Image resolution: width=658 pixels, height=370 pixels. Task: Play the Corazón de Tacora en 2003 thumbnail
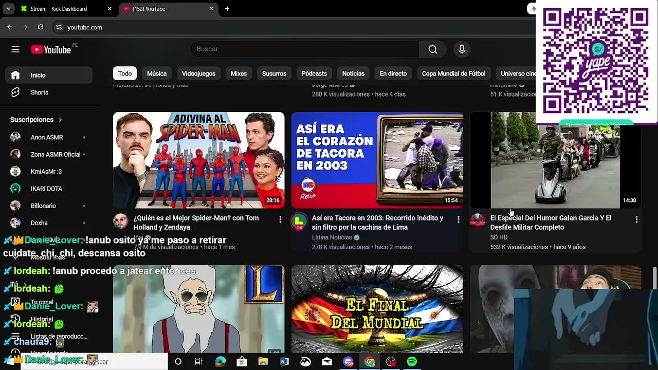pos(377,160)
